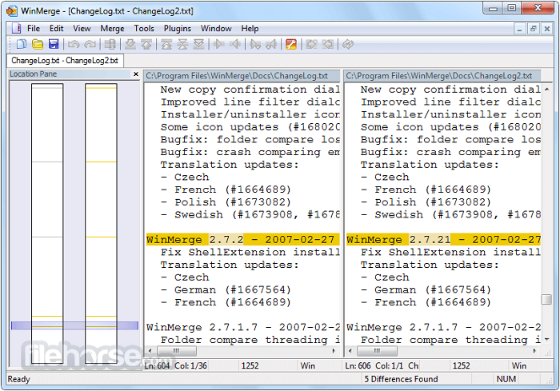Create a new blank document from toolbar
The height and width of the screenshot is (391, 560).
click(x=22, y=44)
